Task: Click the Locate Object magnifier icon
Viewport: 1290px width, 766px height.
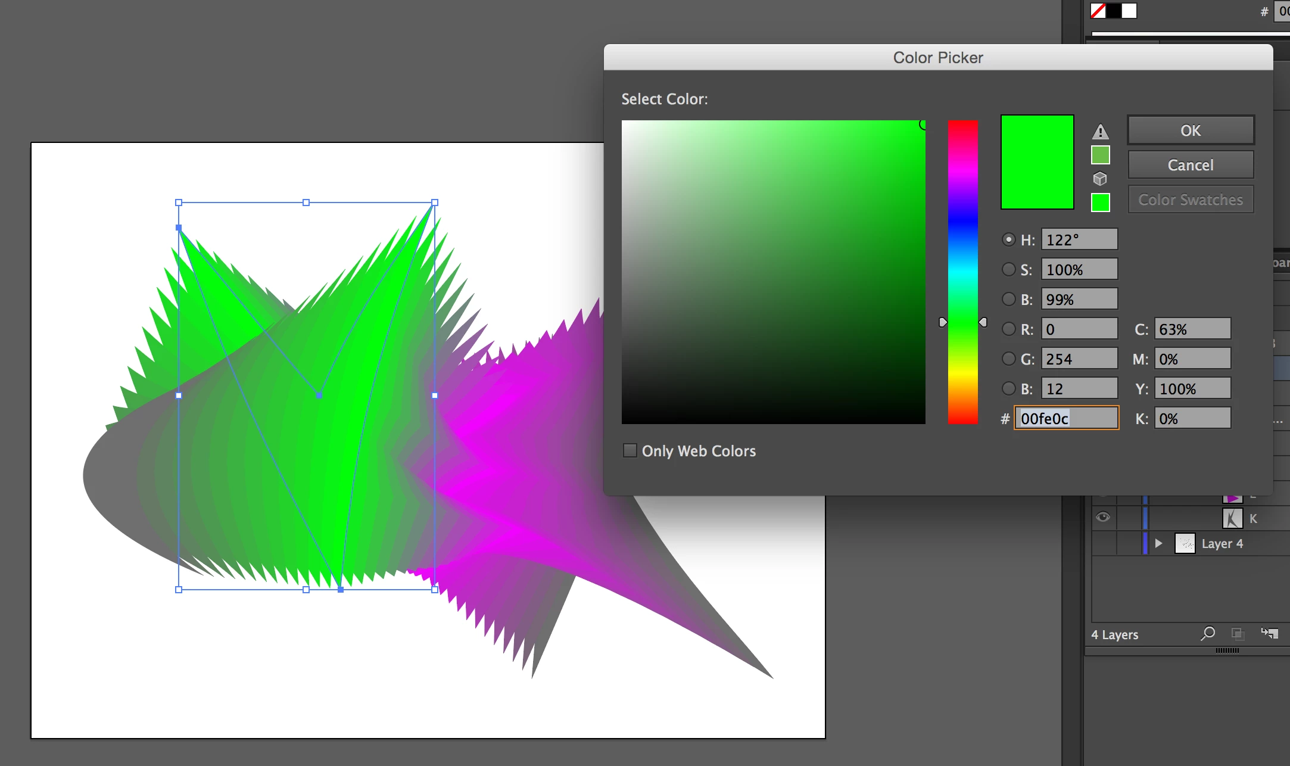Action: (1208, 634)
